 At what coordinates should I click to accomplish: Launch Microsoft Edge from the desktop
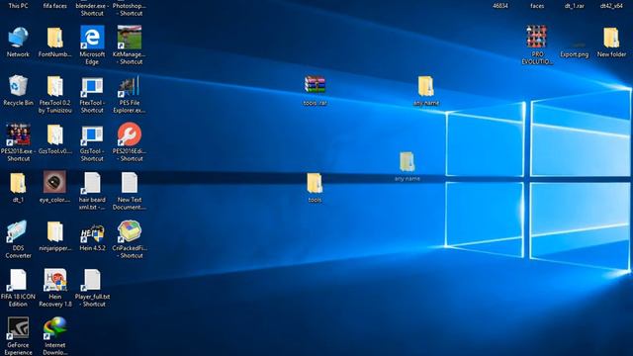point(92,38)
